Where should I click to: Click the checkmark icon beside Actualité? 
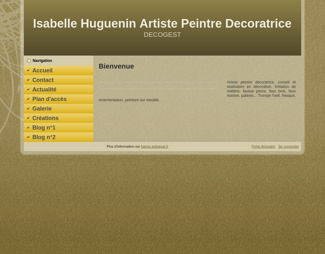pos(28,90)
